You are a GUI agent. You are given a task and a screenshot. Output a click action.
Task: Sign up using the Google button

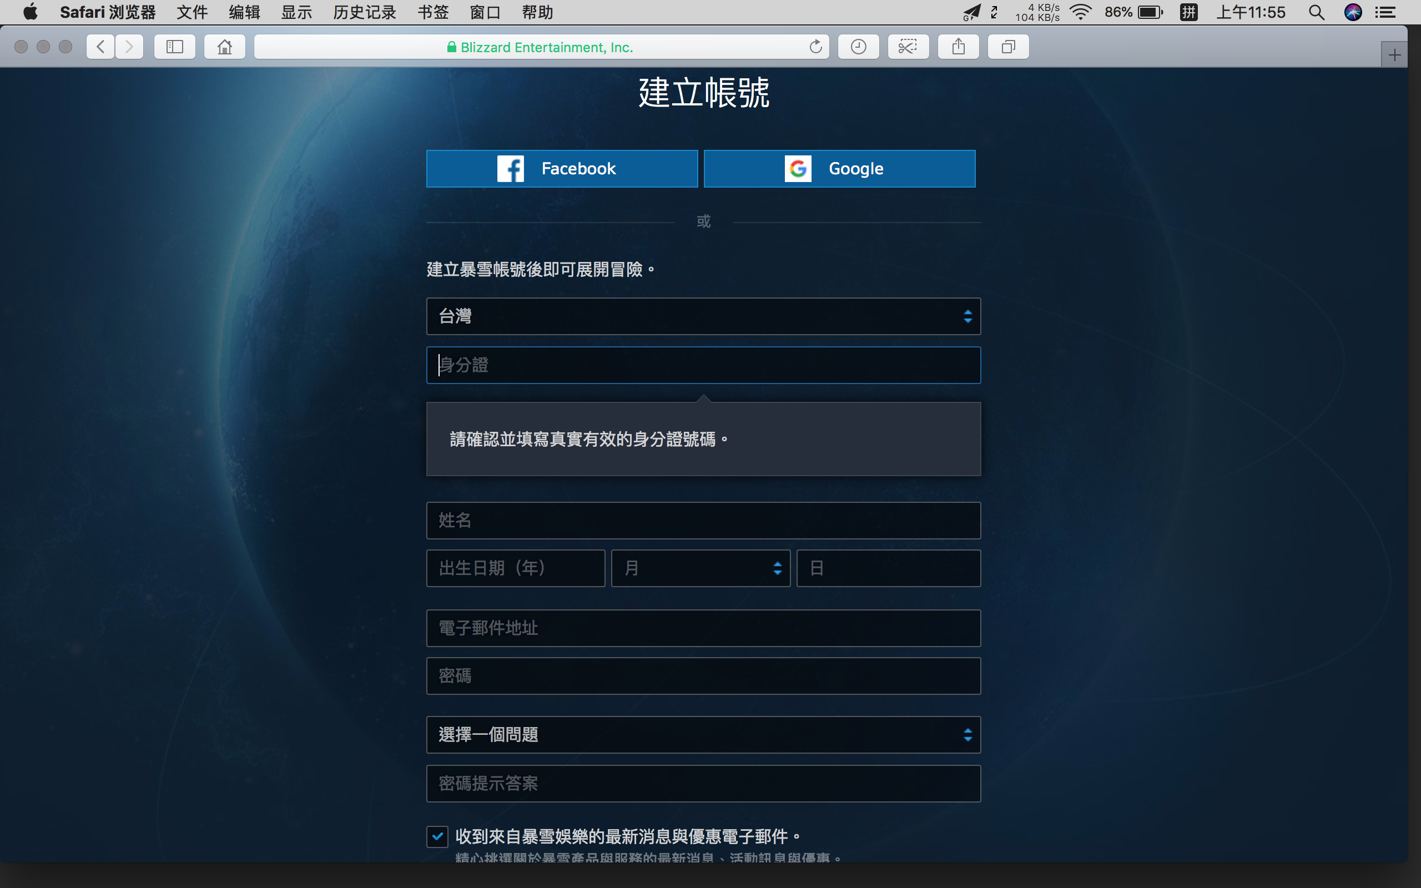pos(840,169)
